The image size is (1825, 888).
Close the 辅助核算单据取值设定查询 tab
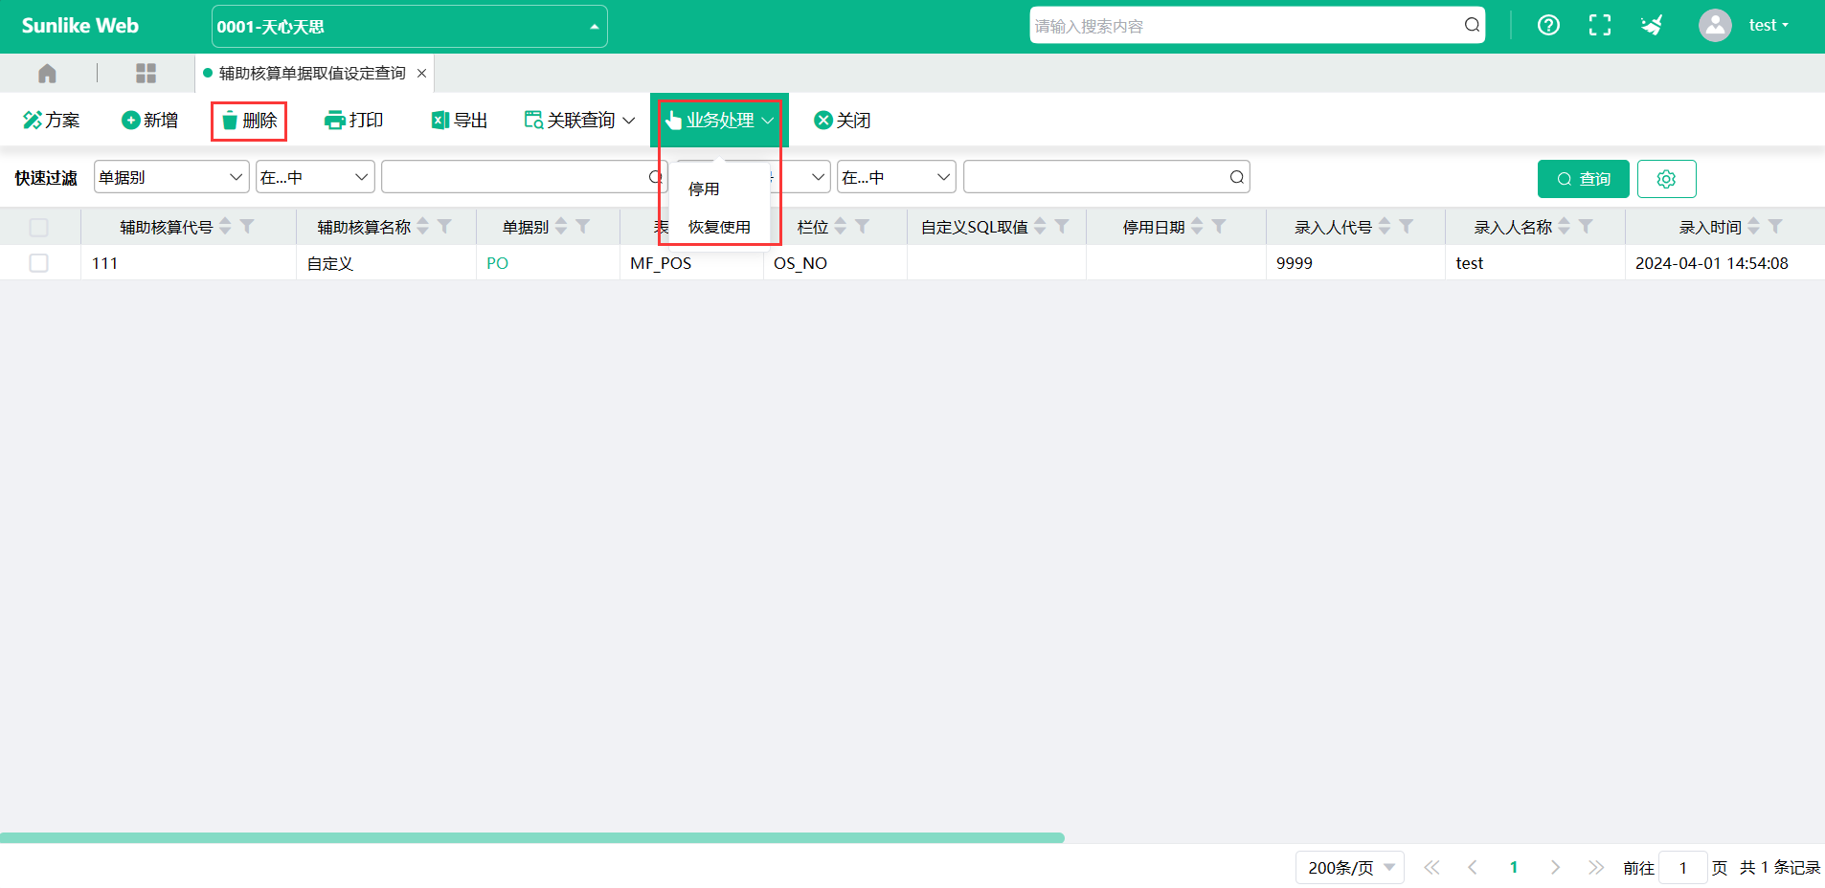click(421, 73)
